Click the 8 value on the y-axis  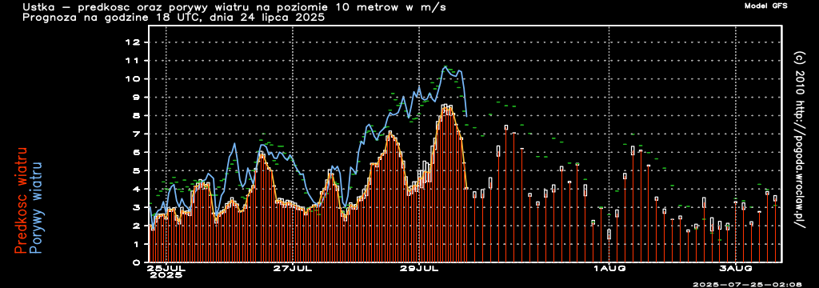(138, 115)
